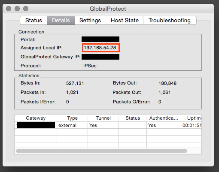Click the GlobalProtect window title
Image resolution: width=219 pixels, height=172 pixels.
click(x=108, y=9)
